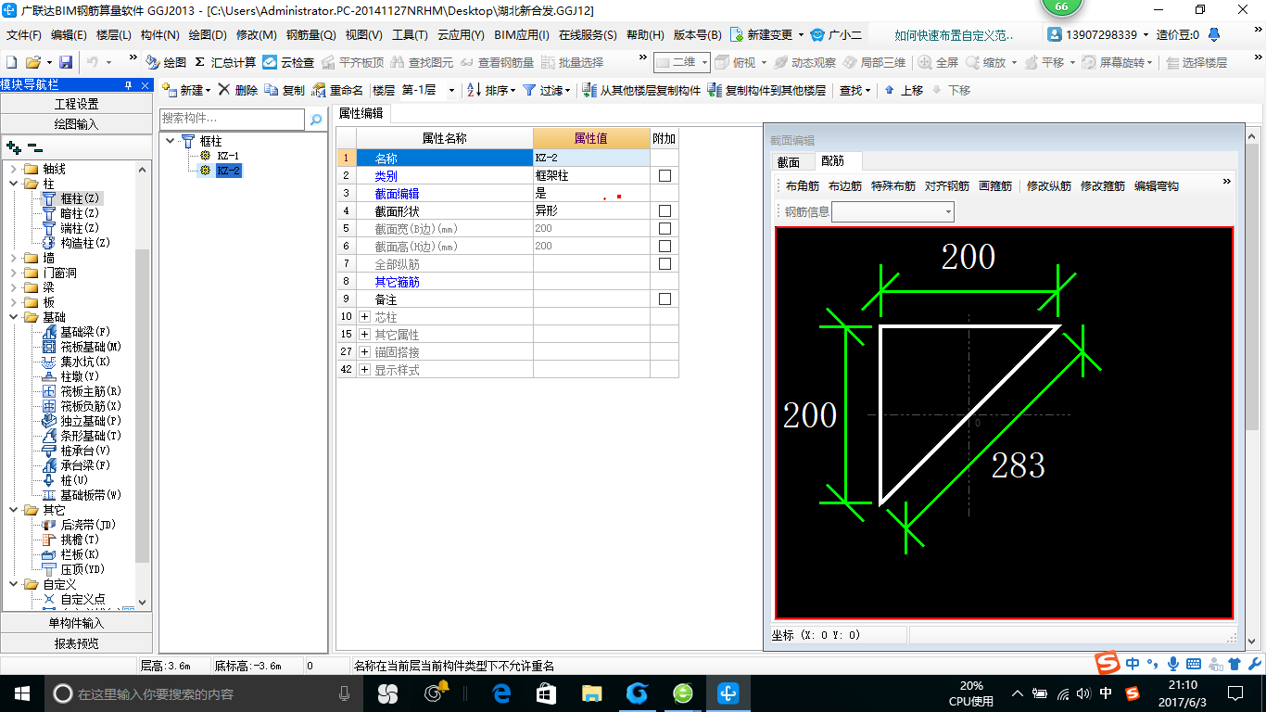Toggle 截面宽(B边) row 附加 checkbox
Viewport: 1266px width, 712px height.
[665, 228]
